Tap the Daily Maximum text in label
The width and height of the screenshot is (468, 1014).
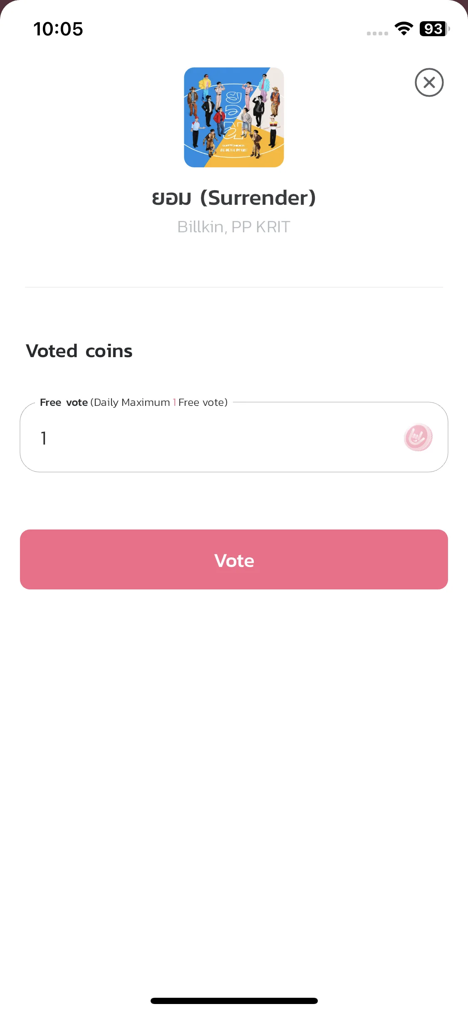[x=132, y=403]
